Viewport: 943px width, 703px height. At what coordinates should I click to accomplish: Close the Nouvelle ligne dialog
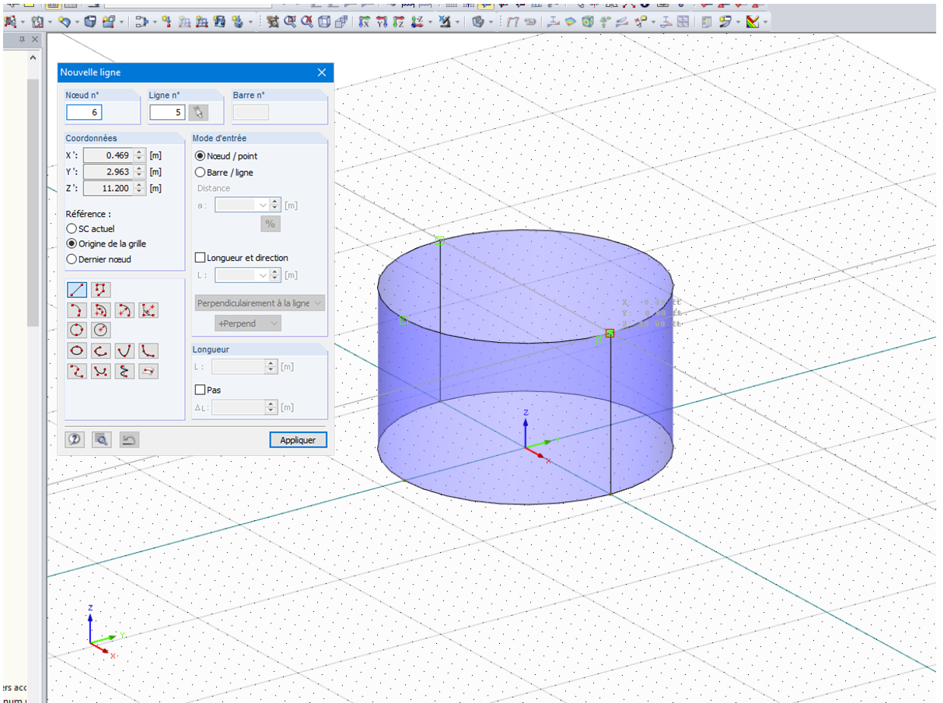point(322,73)
